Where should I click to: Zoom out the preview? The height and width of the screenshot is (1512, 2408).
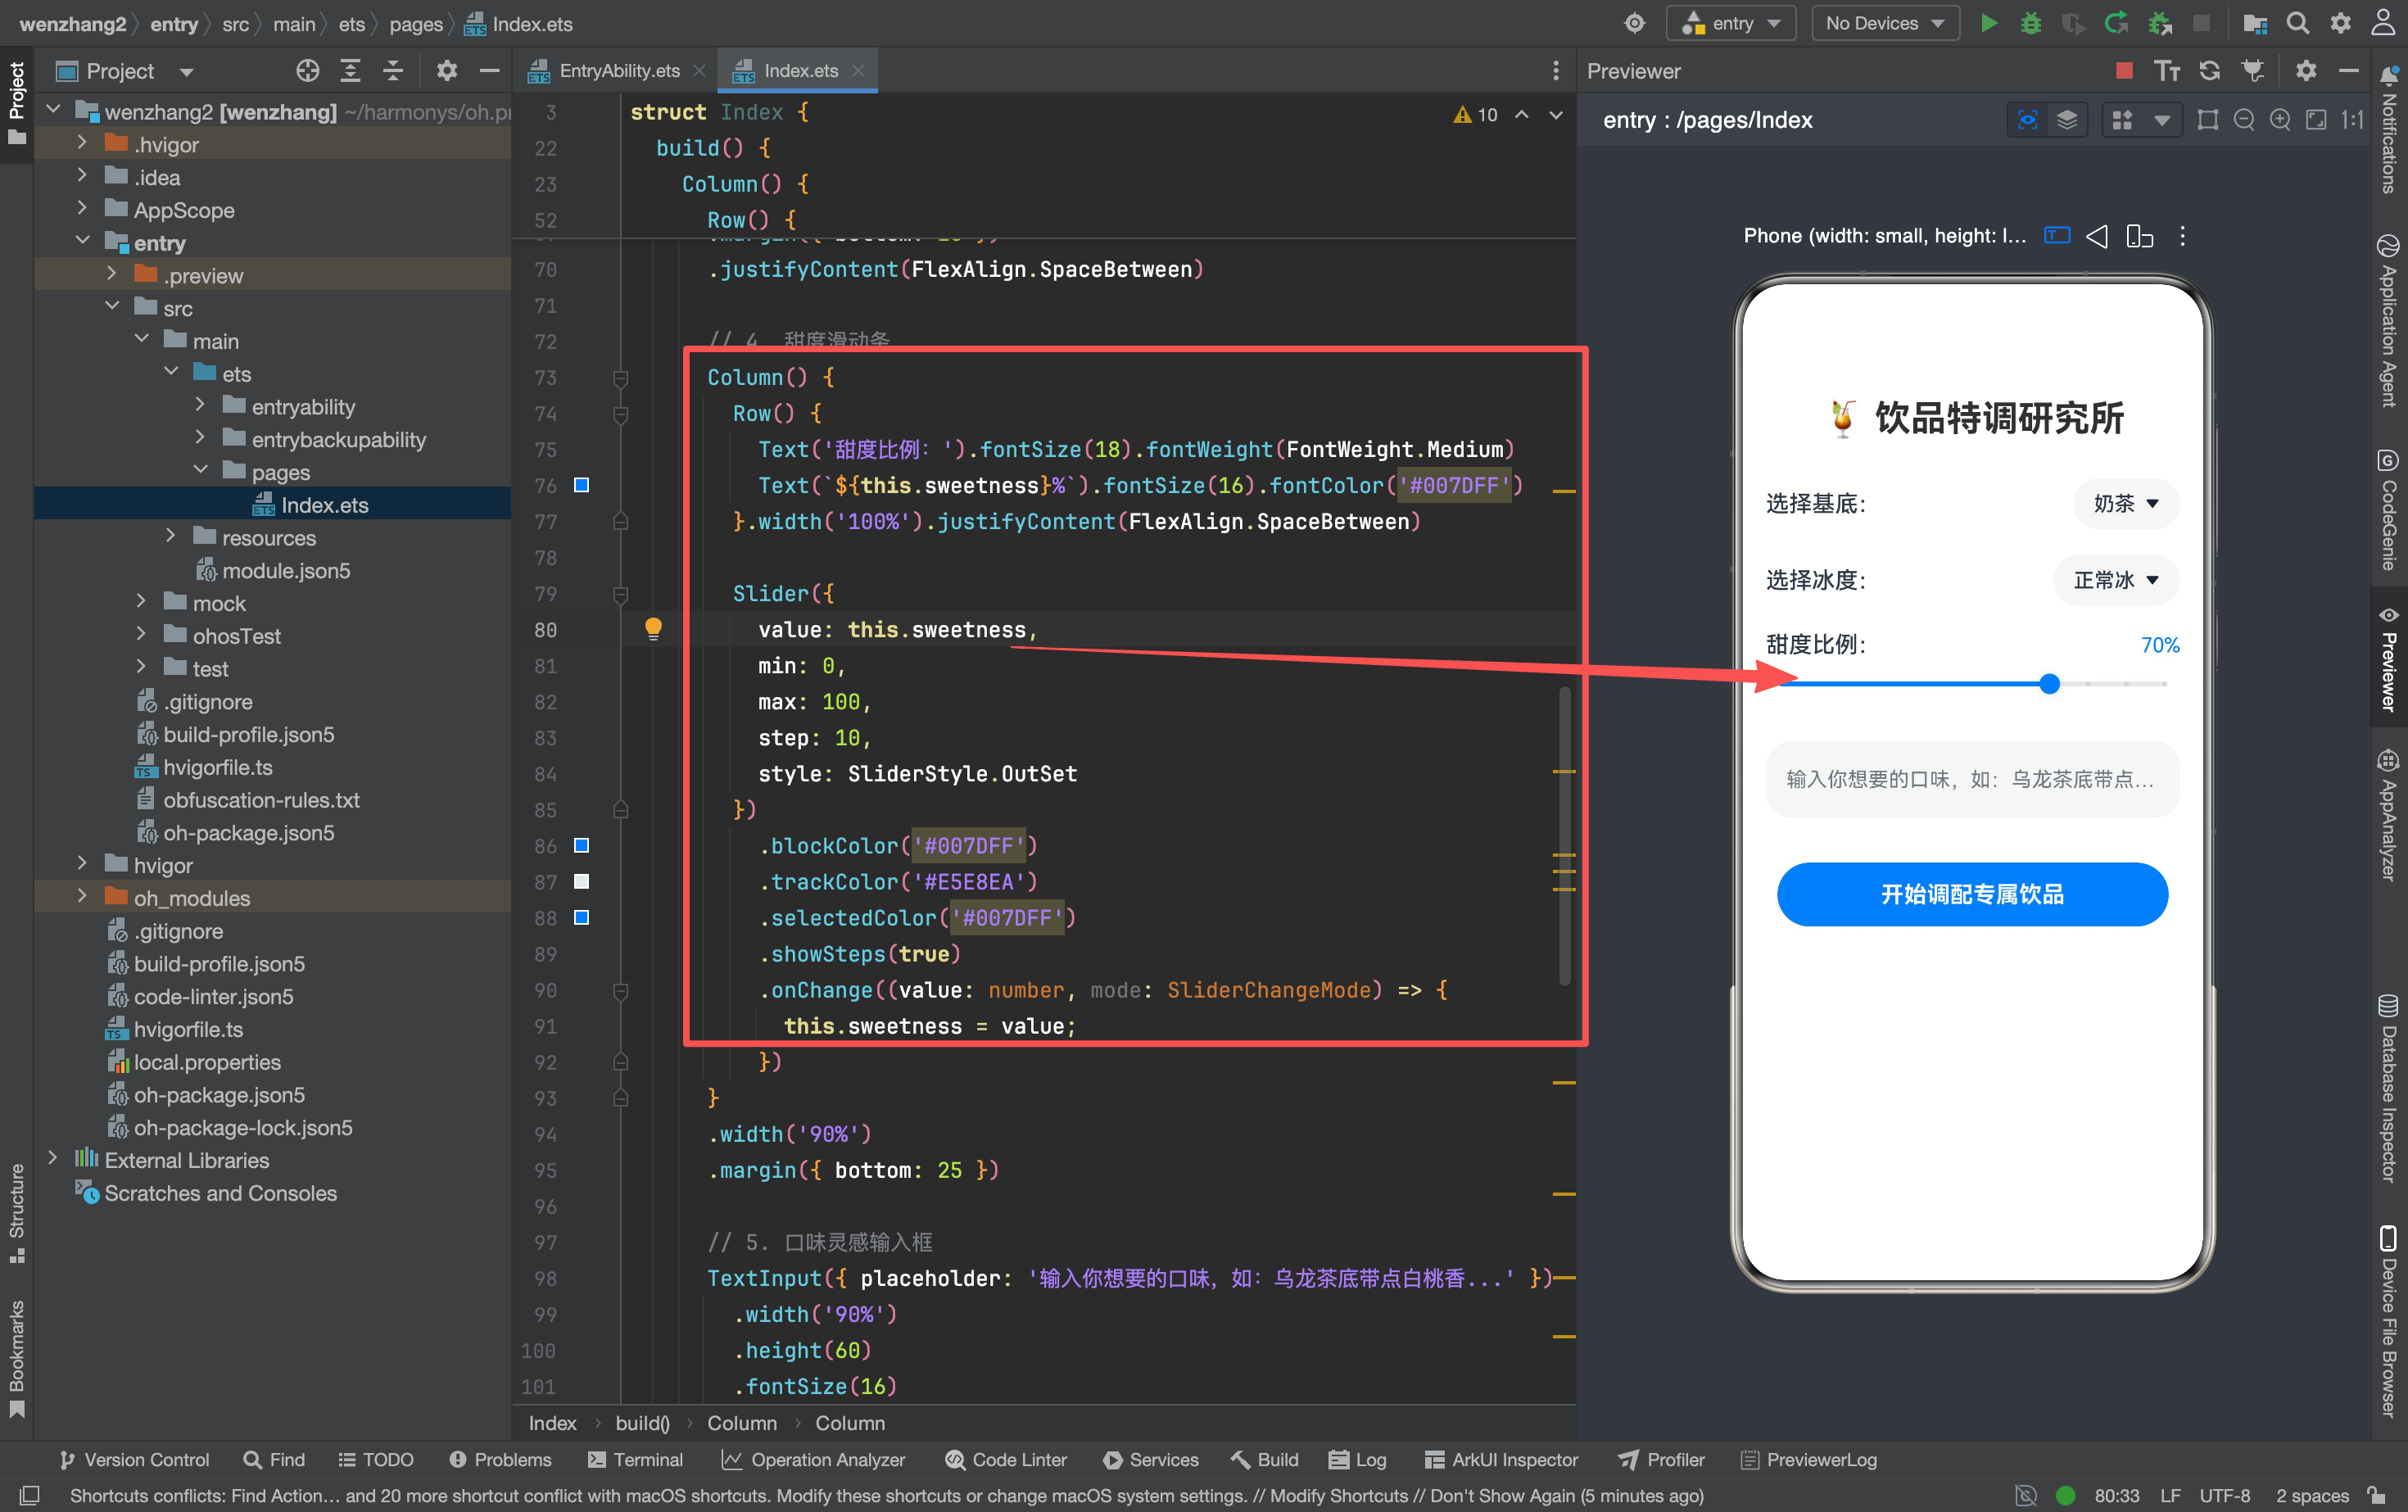pyautogui.click(x=2244, y=120)
